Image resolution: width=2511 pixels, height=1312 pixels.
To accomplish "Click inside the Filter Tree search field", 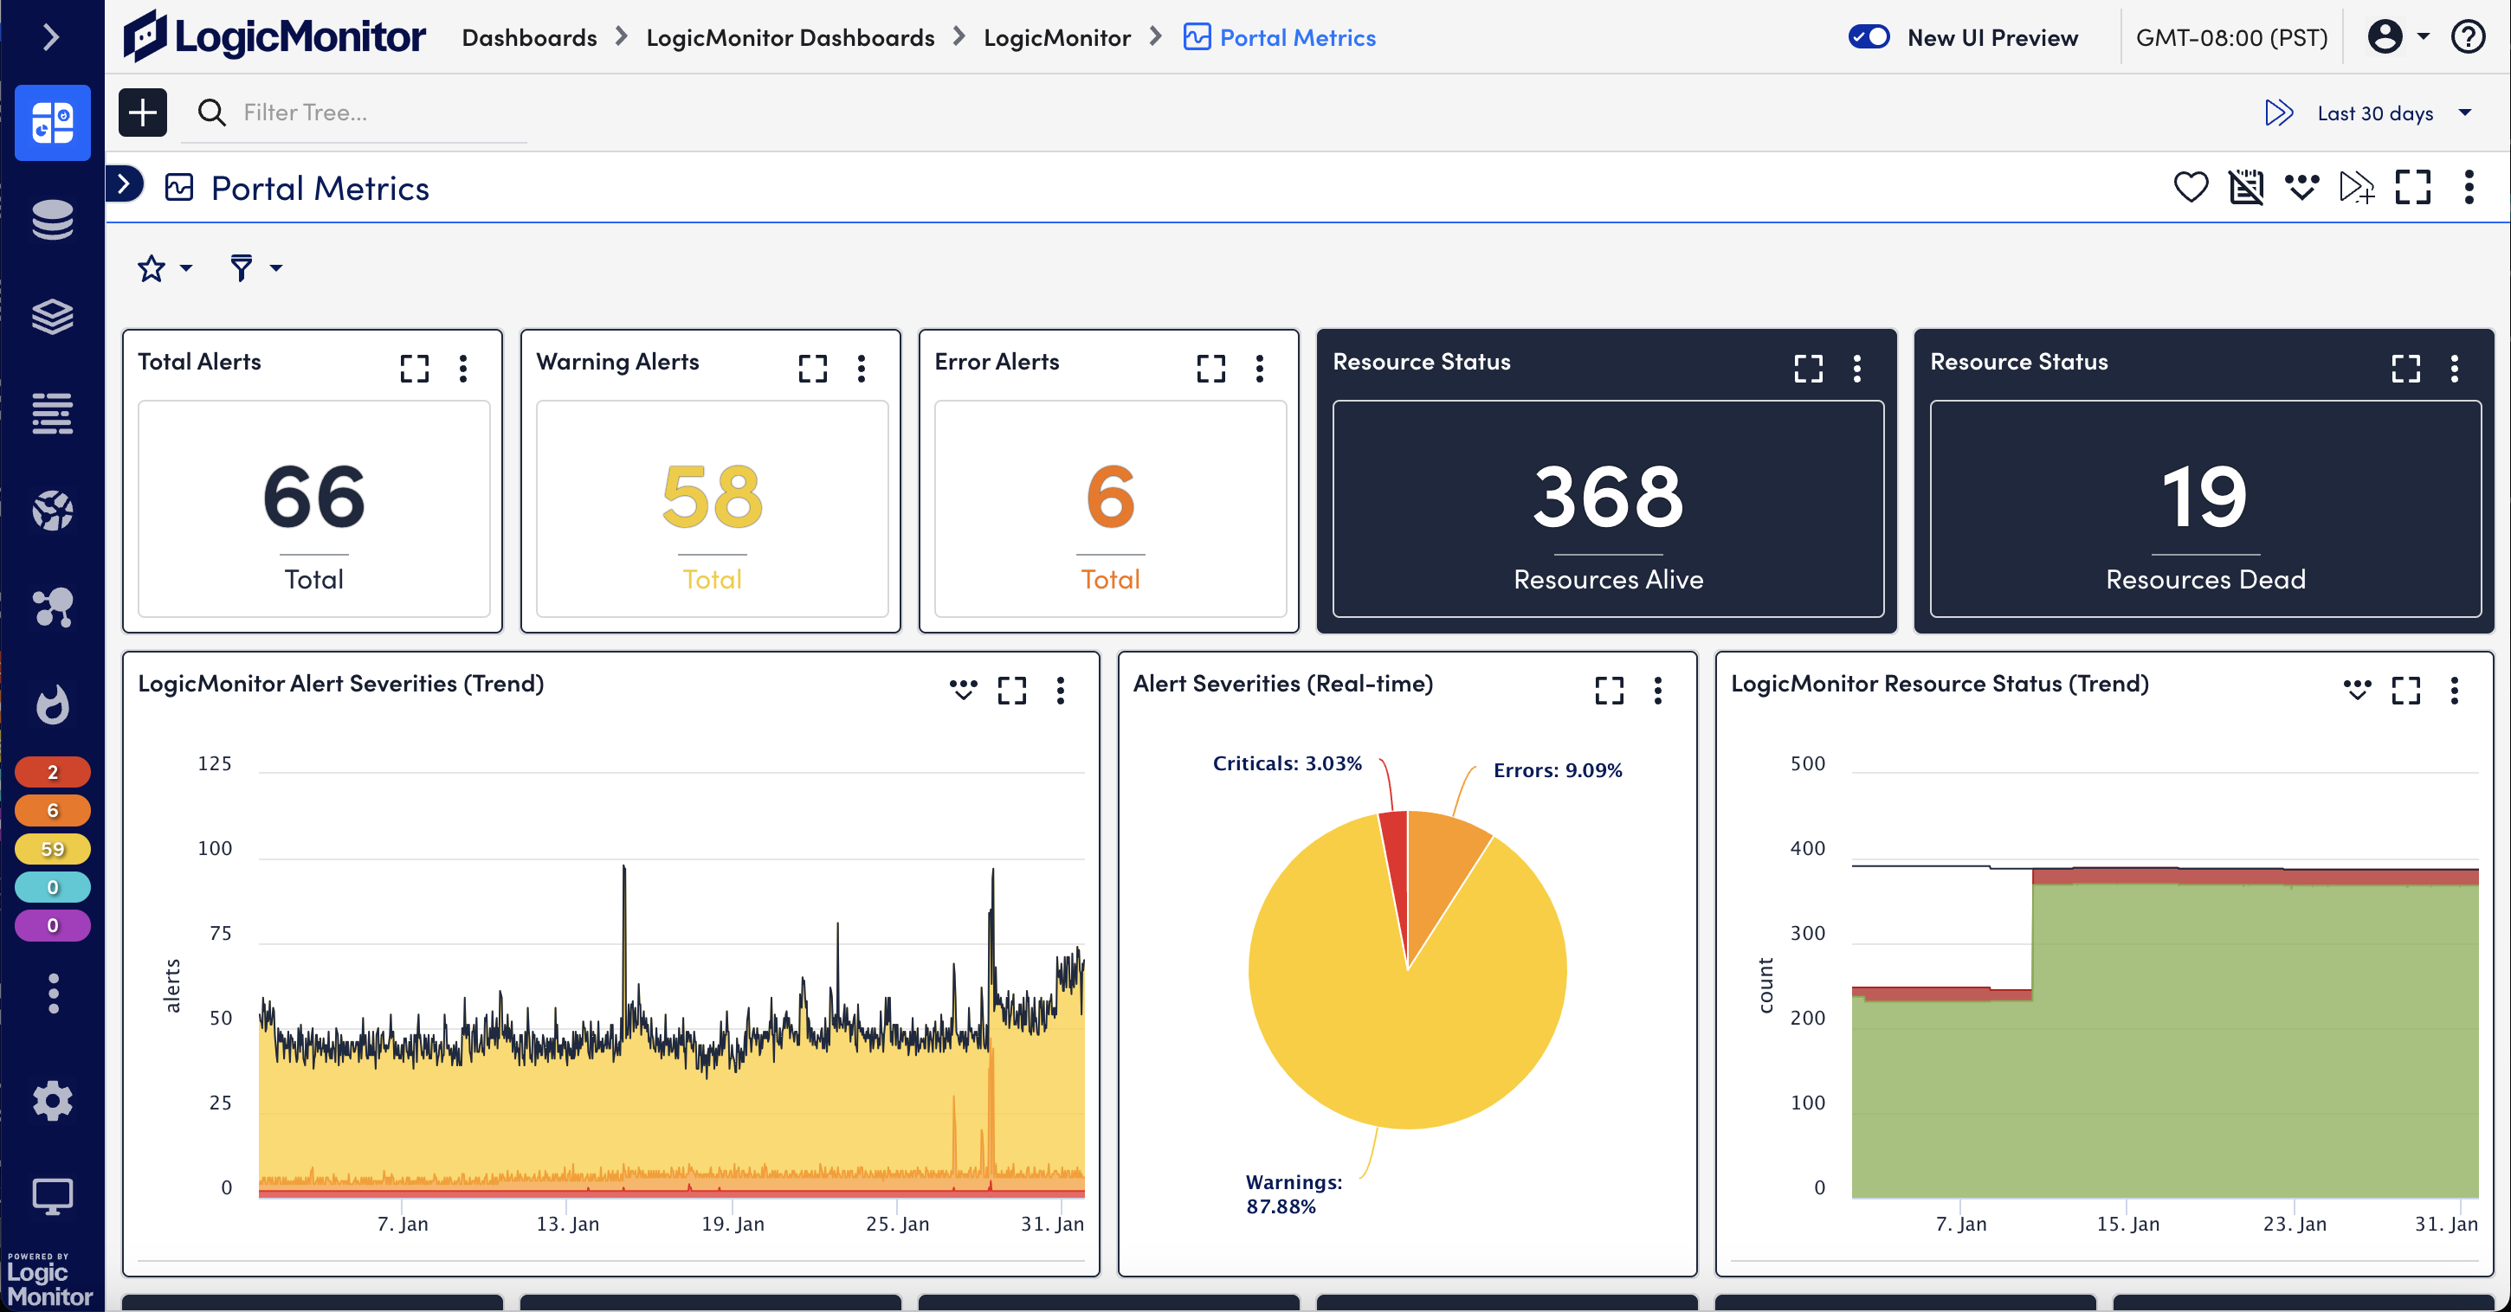I will (x=351, y=112).
